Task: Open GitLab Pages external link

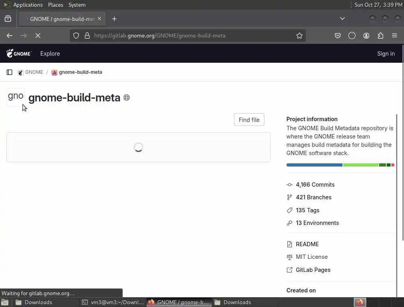Action: (313, 270)
